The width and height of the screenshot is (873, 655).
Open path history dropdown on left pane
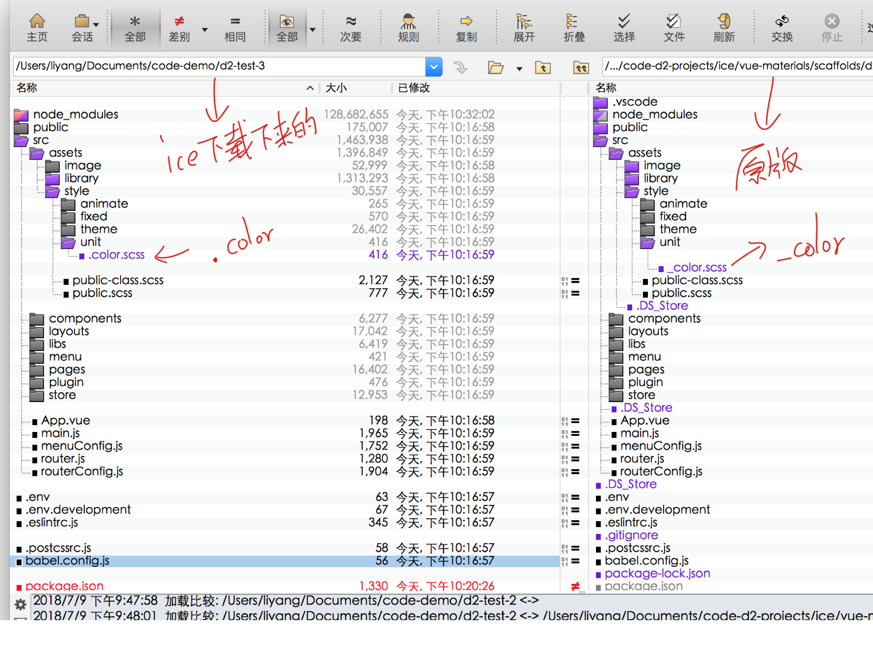pyautogui.click(x=434, y=67)
